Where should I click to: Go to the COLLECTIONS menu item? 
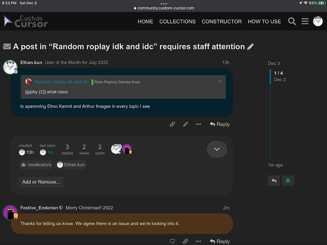pyautogui.click(x=177, y=22)
